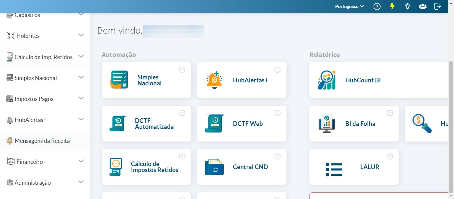Expand the Simples Nacional sidebar chevron
454x199 pixels.
click(81, 77)
